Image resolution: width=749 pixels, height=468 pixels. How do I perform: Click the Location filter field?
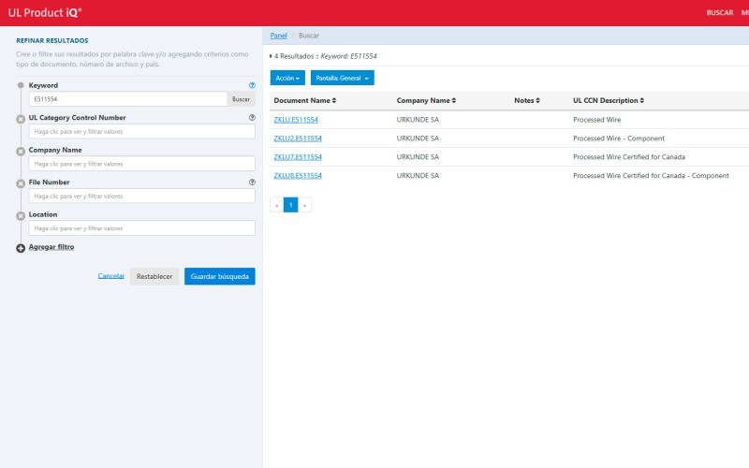(142, 228)
